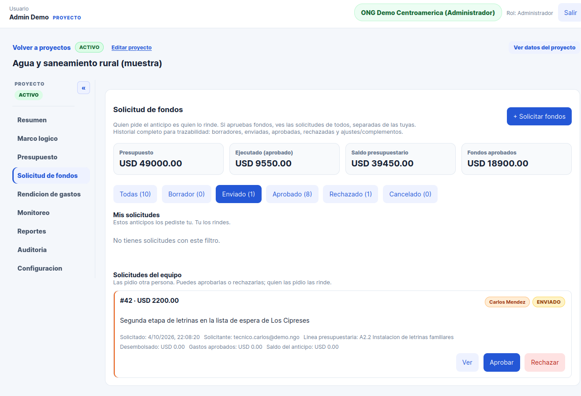The width and height of the screenshot is (581, 396).
Task: Click the ENVIADO status badge on request #42
Action: [x=549, y=302]
